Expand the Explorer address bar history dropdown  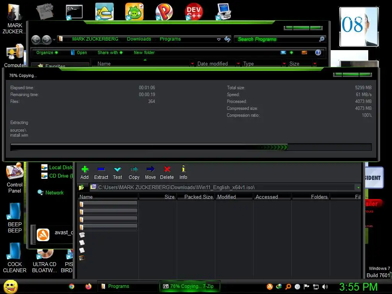[x=219, y=39]
